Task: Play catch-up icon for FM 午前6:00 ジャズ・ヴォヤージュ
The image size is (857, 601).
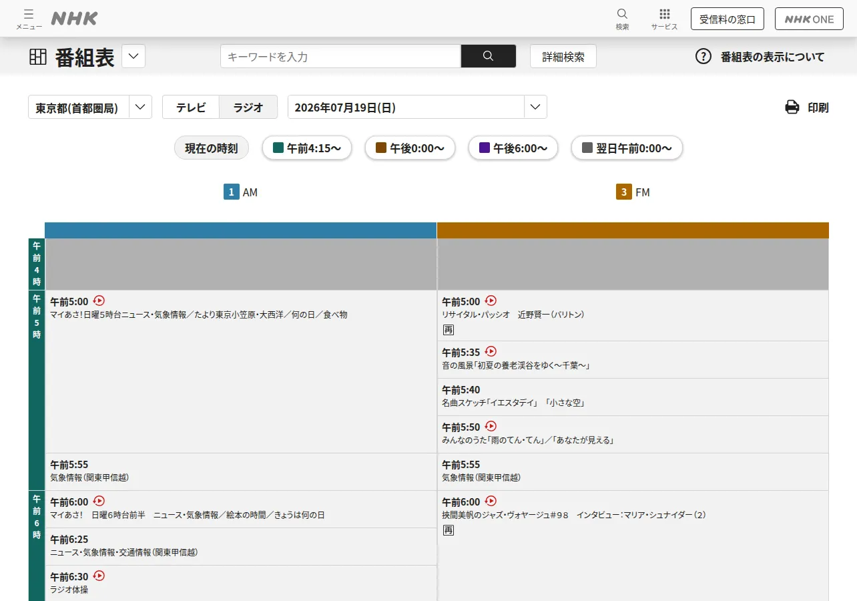Action: (491, 501)
